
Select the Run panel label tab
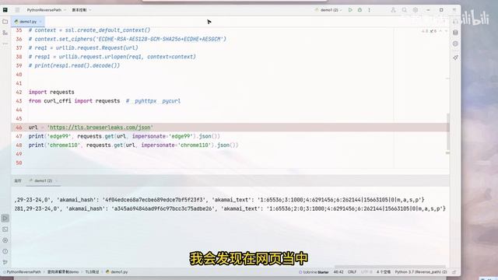[x=18, y=180]
